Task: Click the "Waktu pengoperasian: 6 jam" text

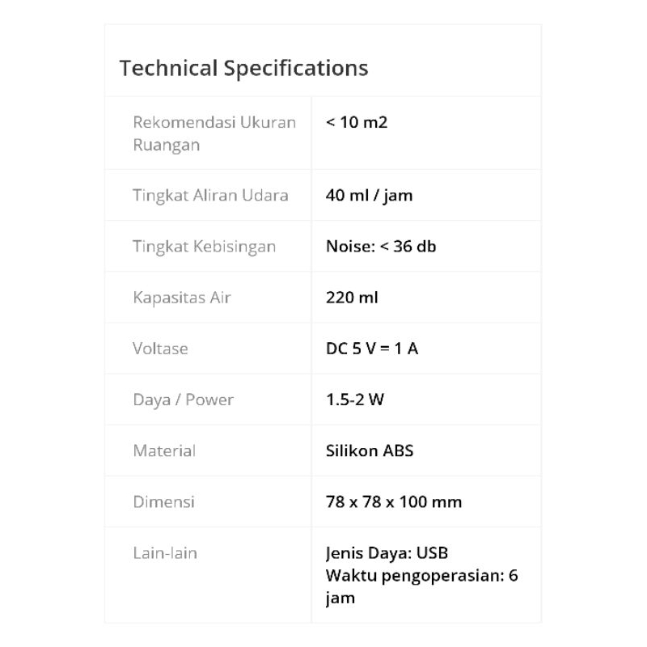Action: pos(421,586)
